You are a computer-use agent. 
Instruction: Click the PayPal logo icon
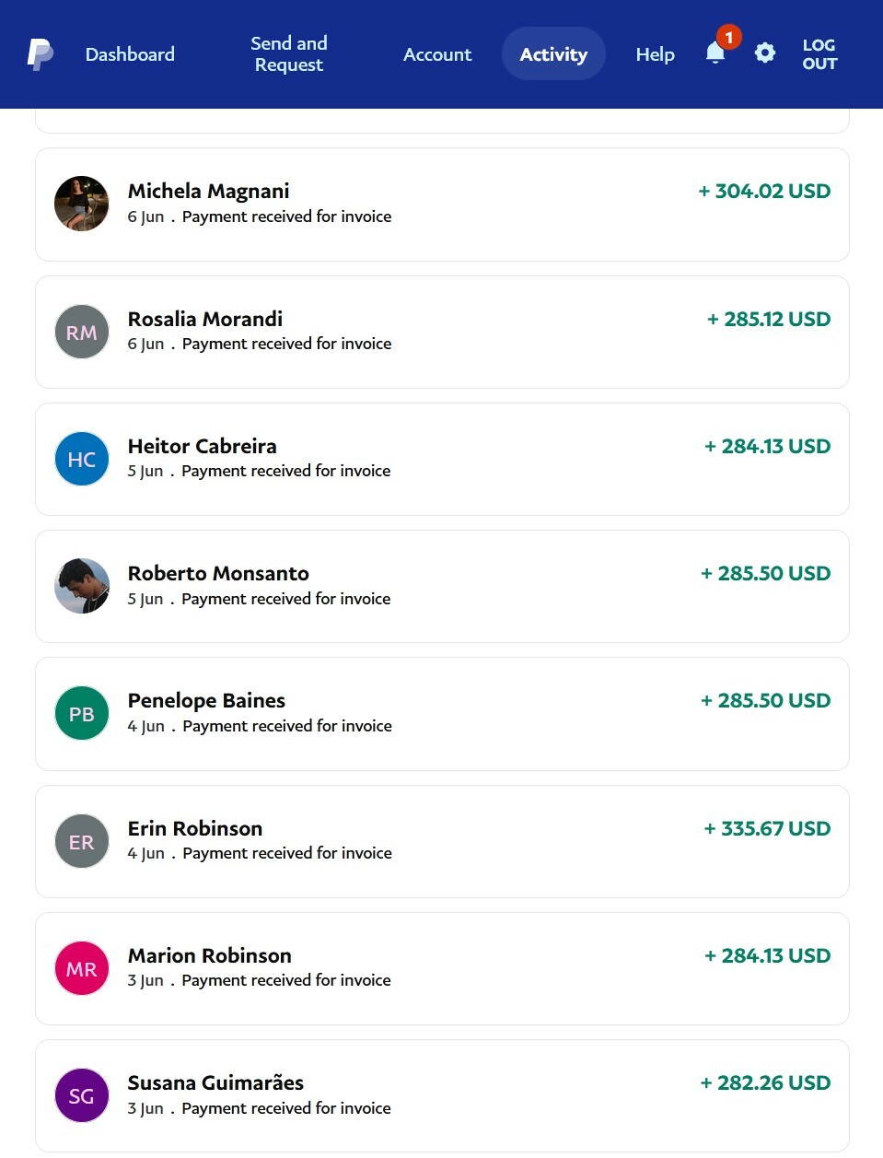(x=40, y=54)
